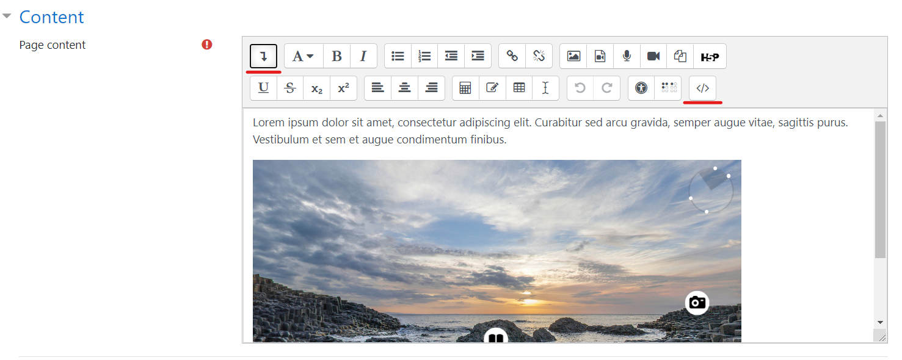902x360 pixels.
Task: Indent the selected text
Action: pos(478,56)
